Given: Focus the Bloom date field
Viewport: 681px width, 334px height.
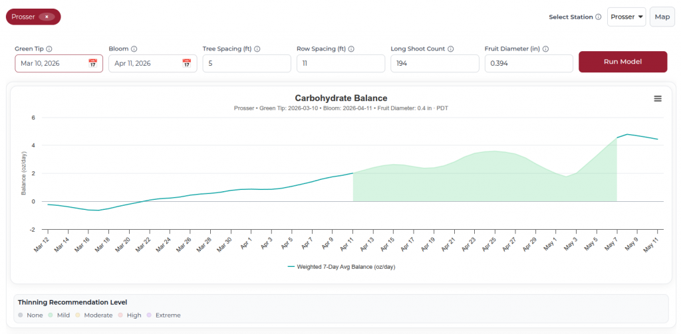Looking at the screenshot, I should [152, 63].
